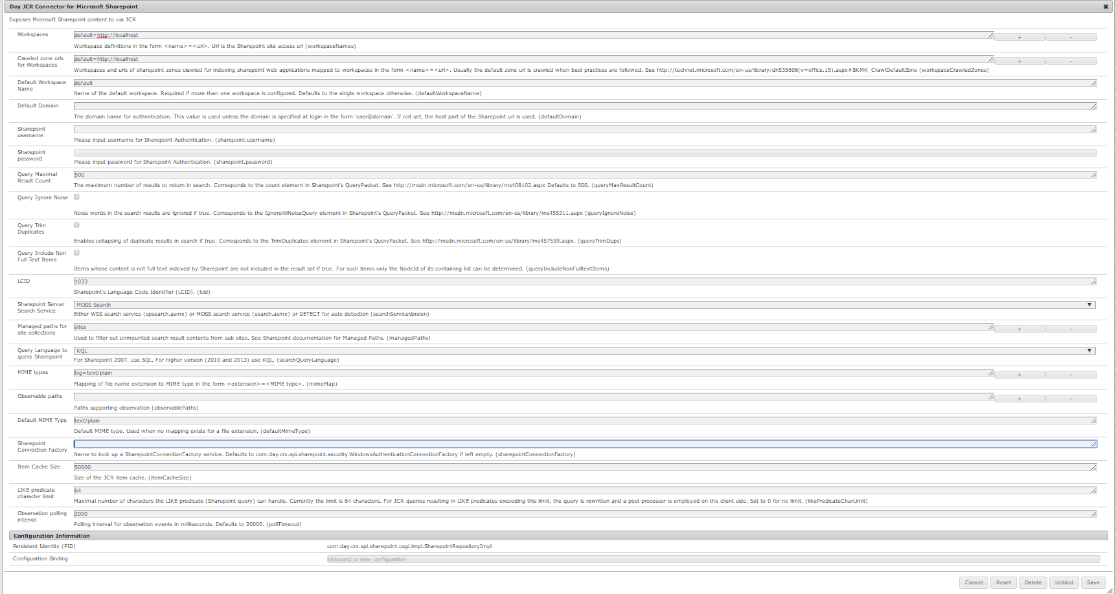
Task: Add a new MIME types mapping
Action: click(1019, 375)
